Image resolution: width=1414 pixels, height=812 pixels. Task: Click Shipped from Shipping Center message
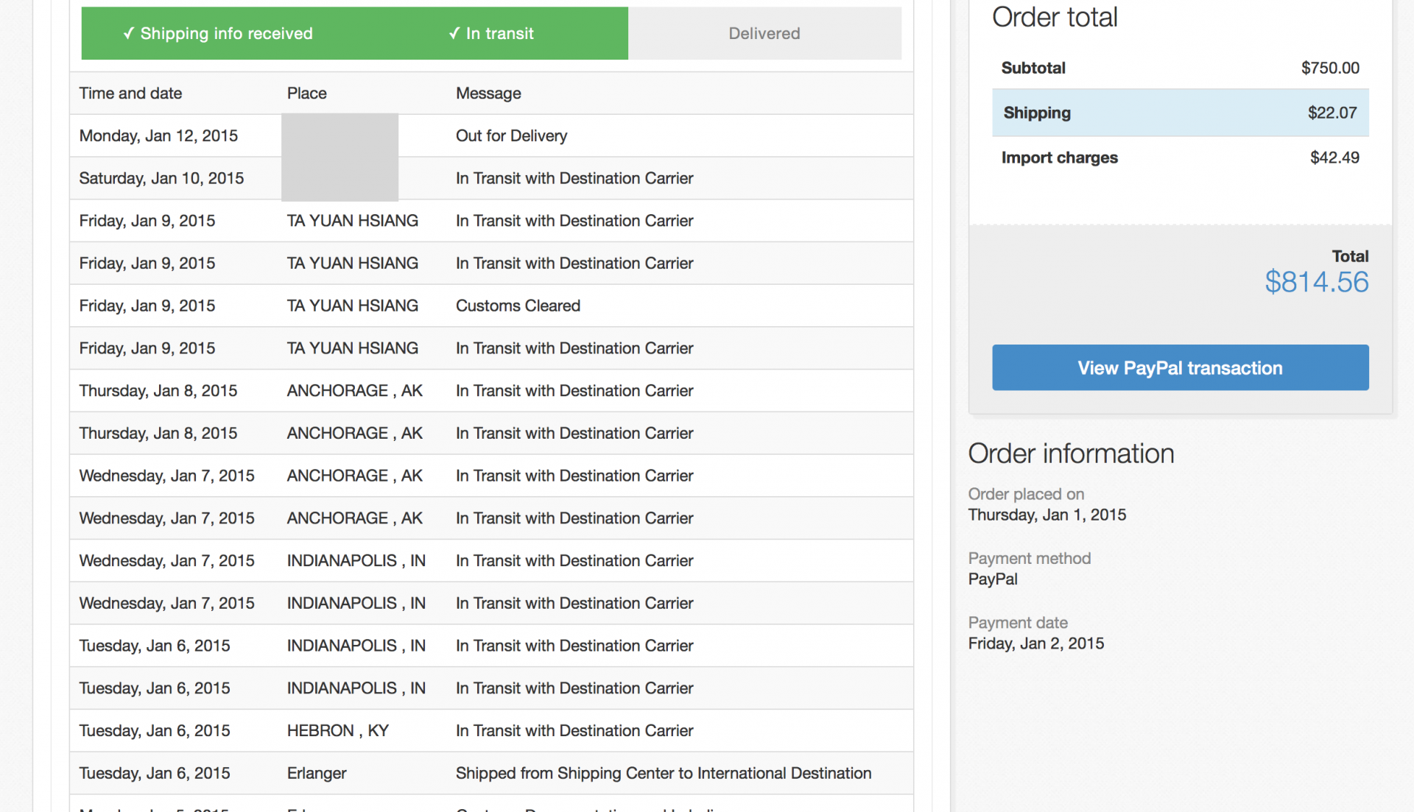coord(663,773)
